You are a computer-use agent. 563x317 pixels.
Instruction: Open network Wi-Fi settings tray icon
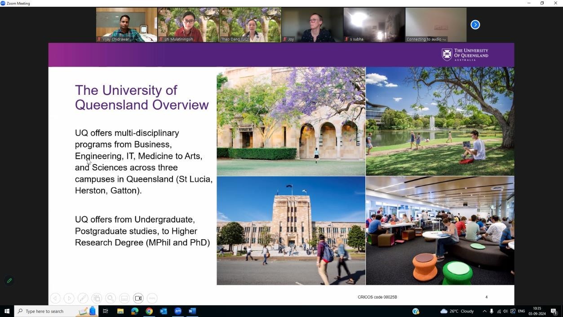(499, 311)
